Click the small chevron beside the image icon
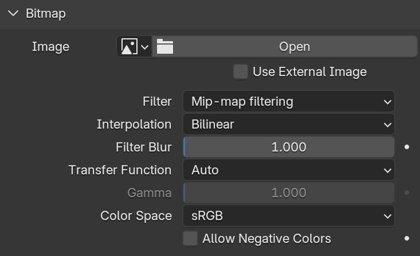The image size is (420, 256). click(144, 47)
